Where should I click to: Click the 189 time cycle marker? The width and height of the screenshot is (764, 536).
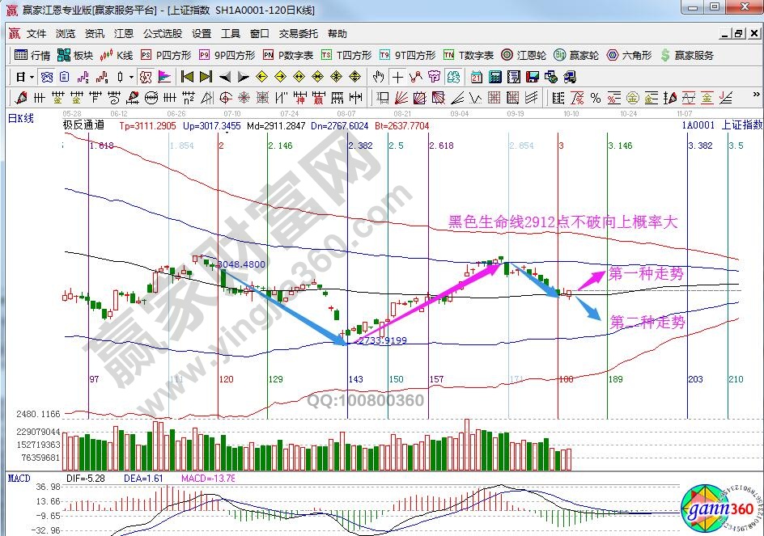coord(615,378)
